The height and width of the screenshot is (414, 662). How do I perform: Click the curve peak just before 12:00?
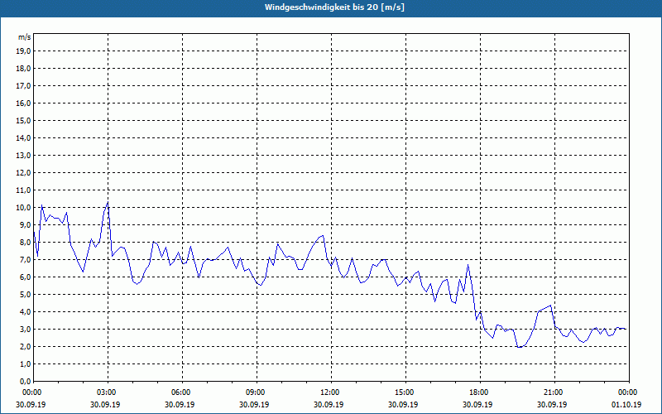coord(323,236)
